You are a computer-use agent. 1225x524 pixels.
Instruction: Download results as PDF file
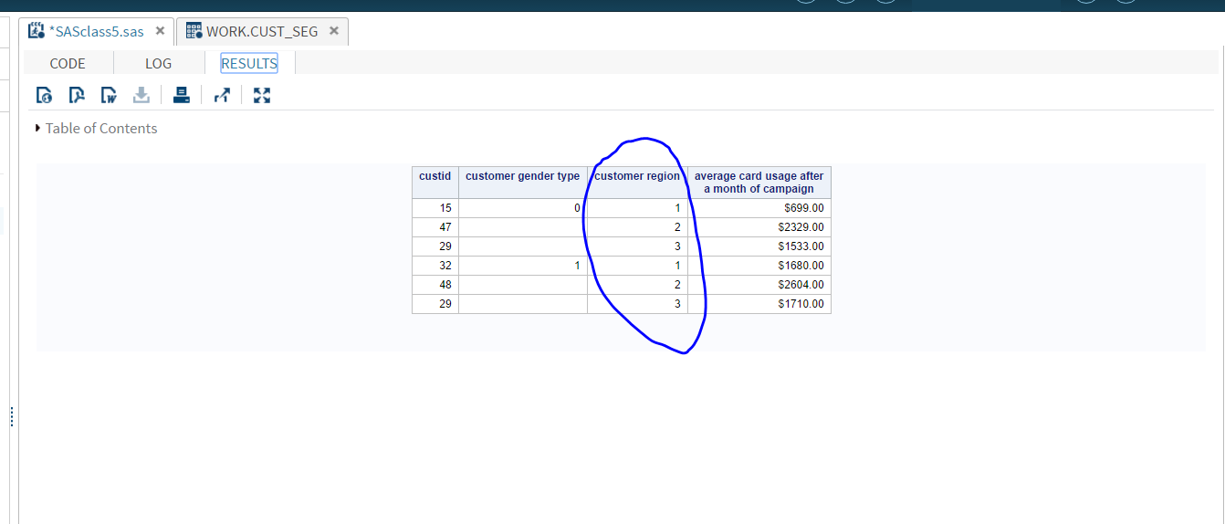[77, 95]
